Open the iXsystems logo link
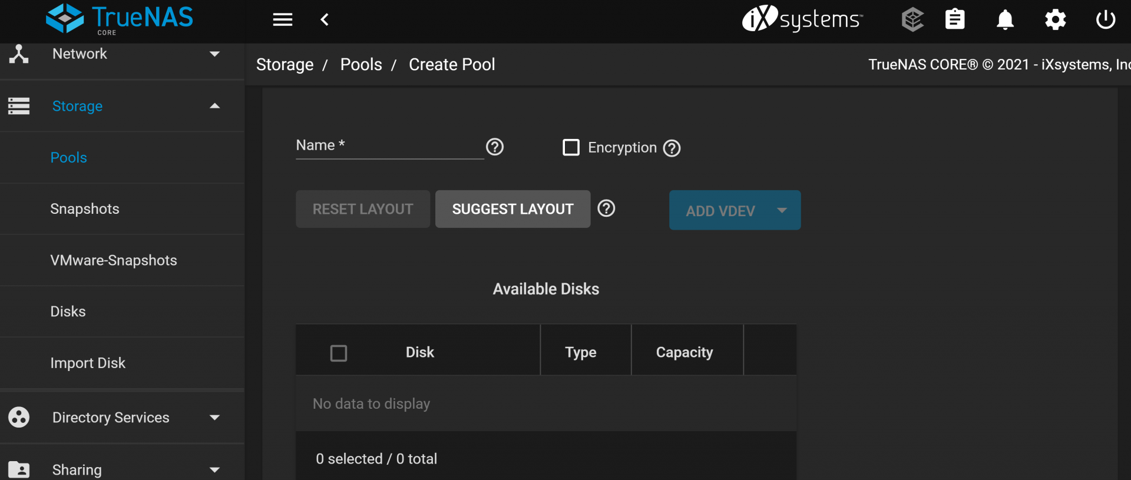 [x=802, y=19]
